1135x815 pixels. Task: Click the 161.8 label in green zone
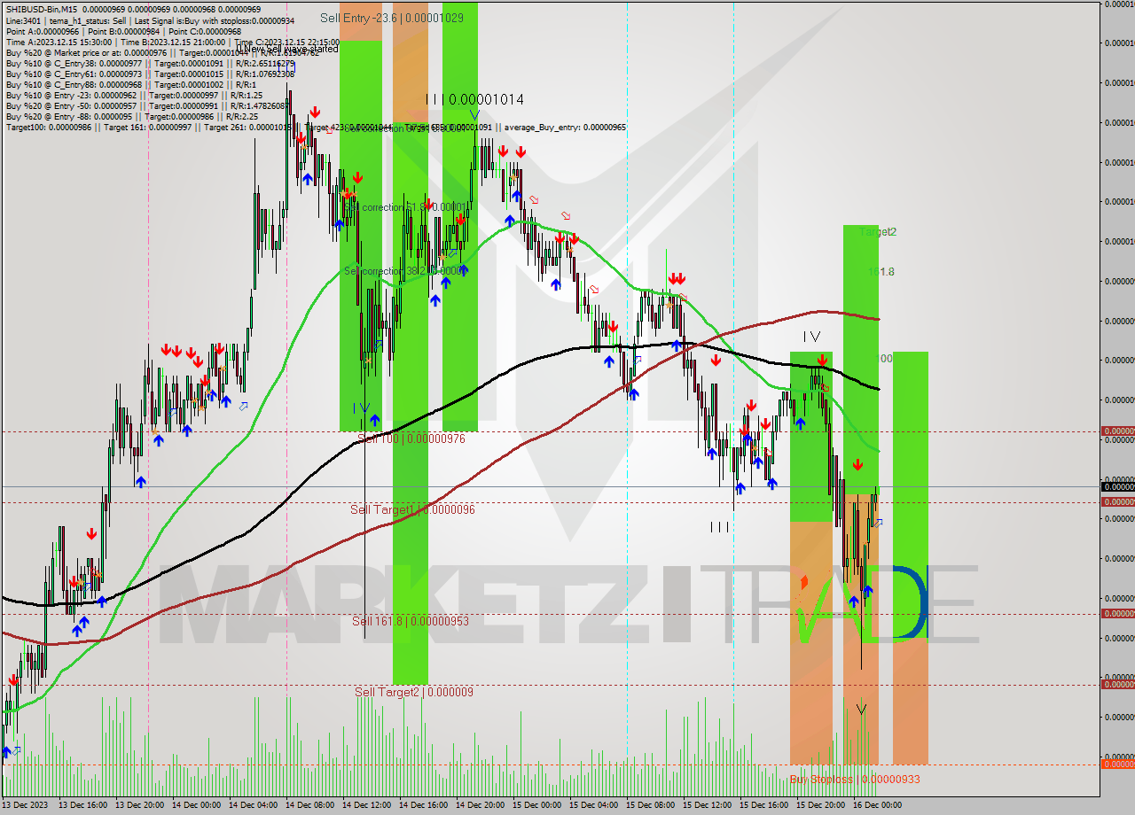pyautogui.click(x=881, y=272)
